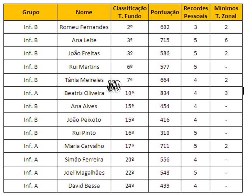Screen dimensions: 245x195
Task: Select score cell showing 834
Action: point(165,93)
